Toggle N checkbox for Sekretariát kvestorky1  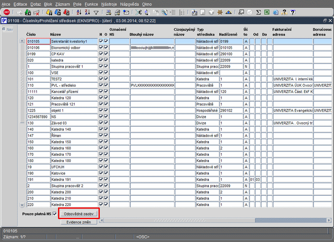101,41
